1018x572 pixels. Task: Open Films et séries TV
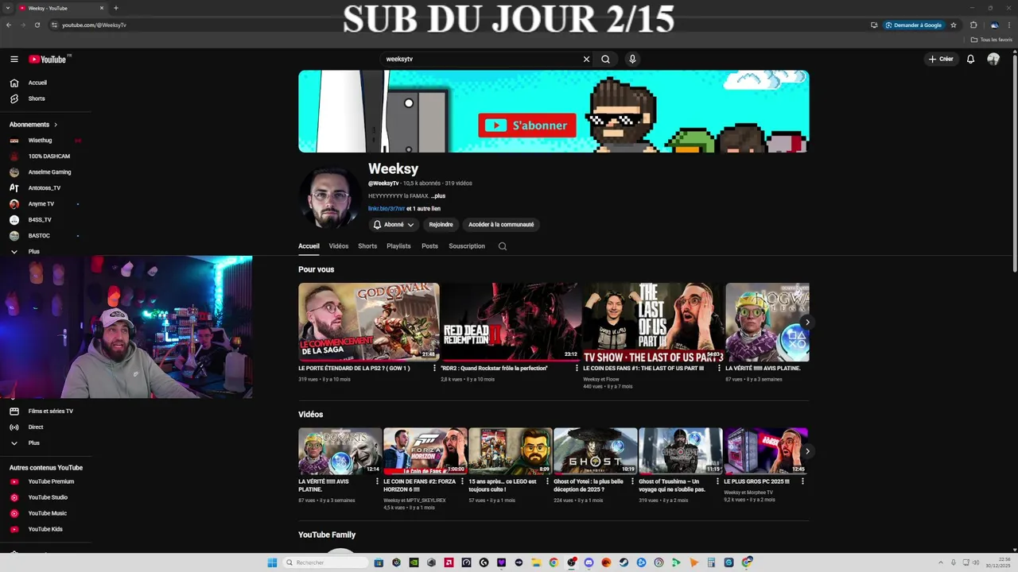(x=41, y=411)
